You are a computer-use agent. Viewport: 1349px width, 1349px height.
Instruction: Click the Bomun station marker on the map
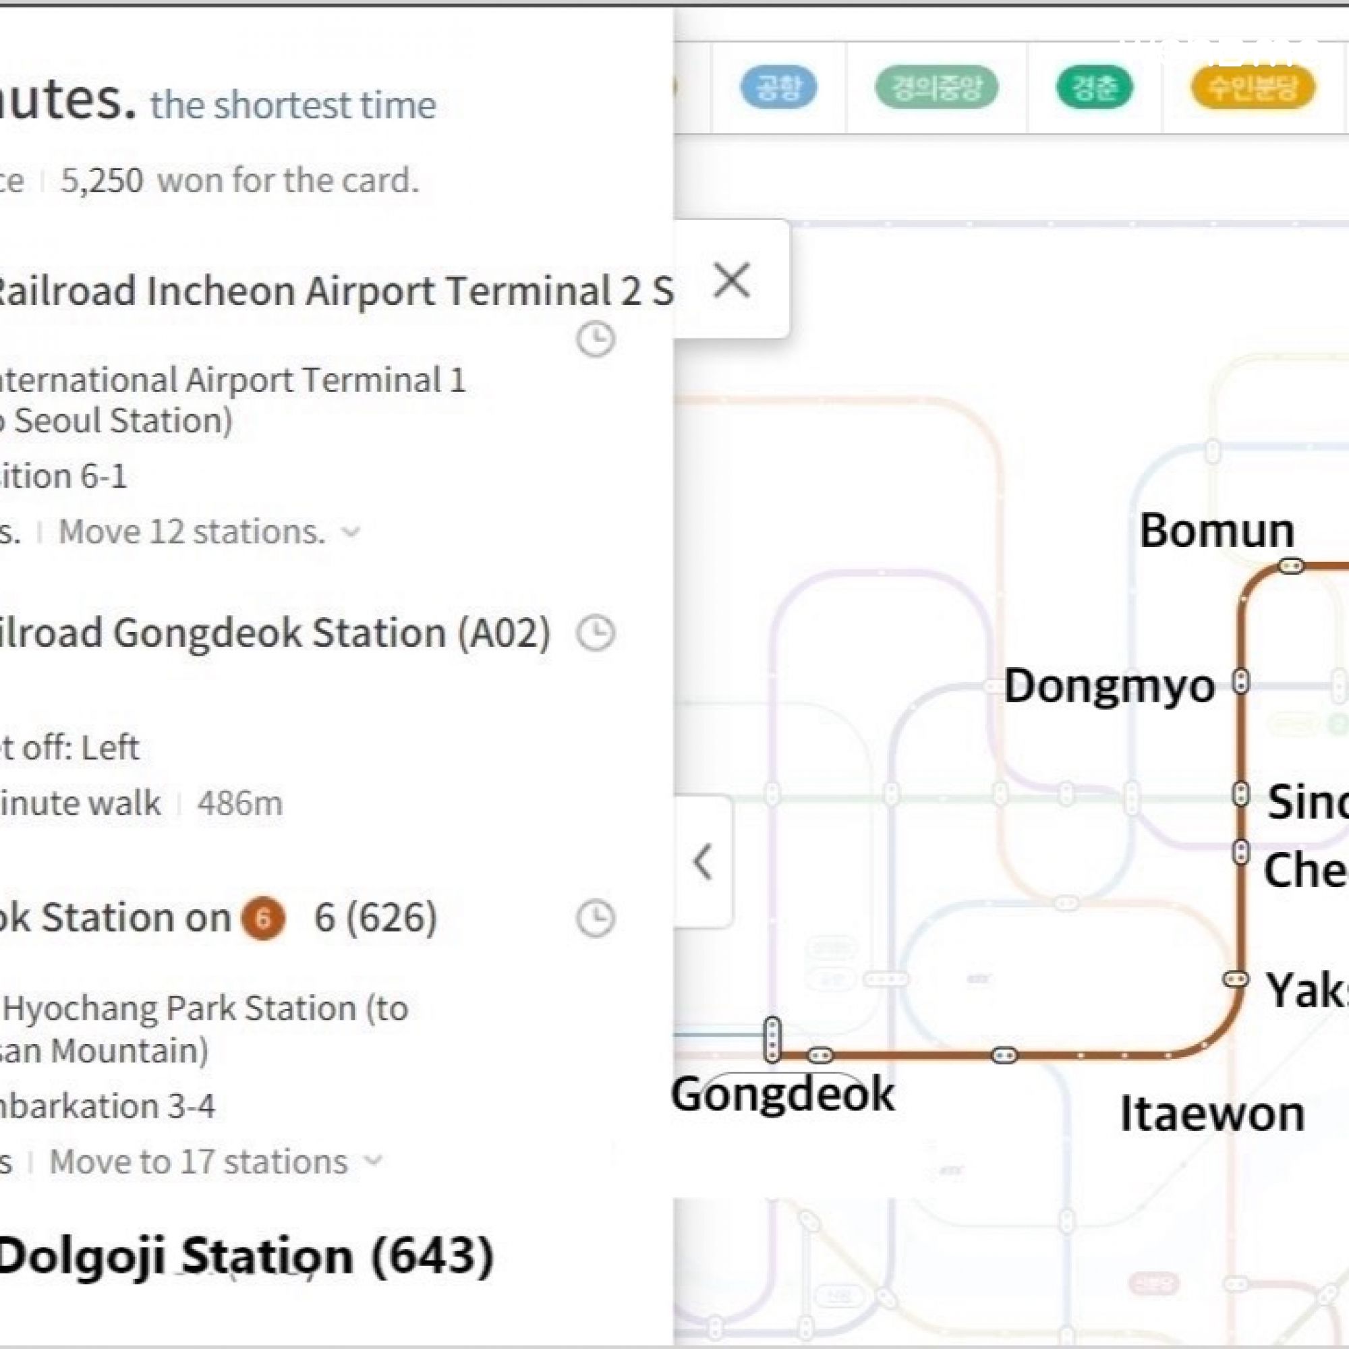(x=1290, y=567)
